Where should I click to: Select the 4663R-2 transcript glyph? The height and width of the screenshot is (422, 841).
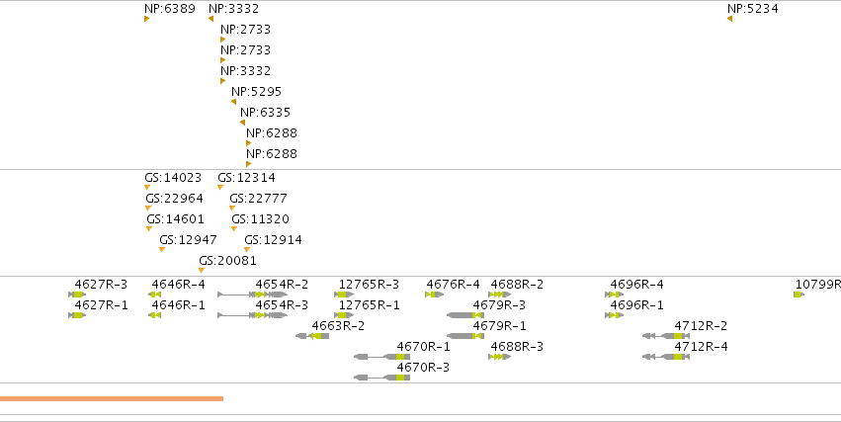[312, 336]
